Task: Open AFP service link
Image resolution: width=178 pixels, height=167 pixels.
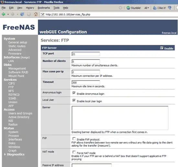Action: [x=11, y=106]
